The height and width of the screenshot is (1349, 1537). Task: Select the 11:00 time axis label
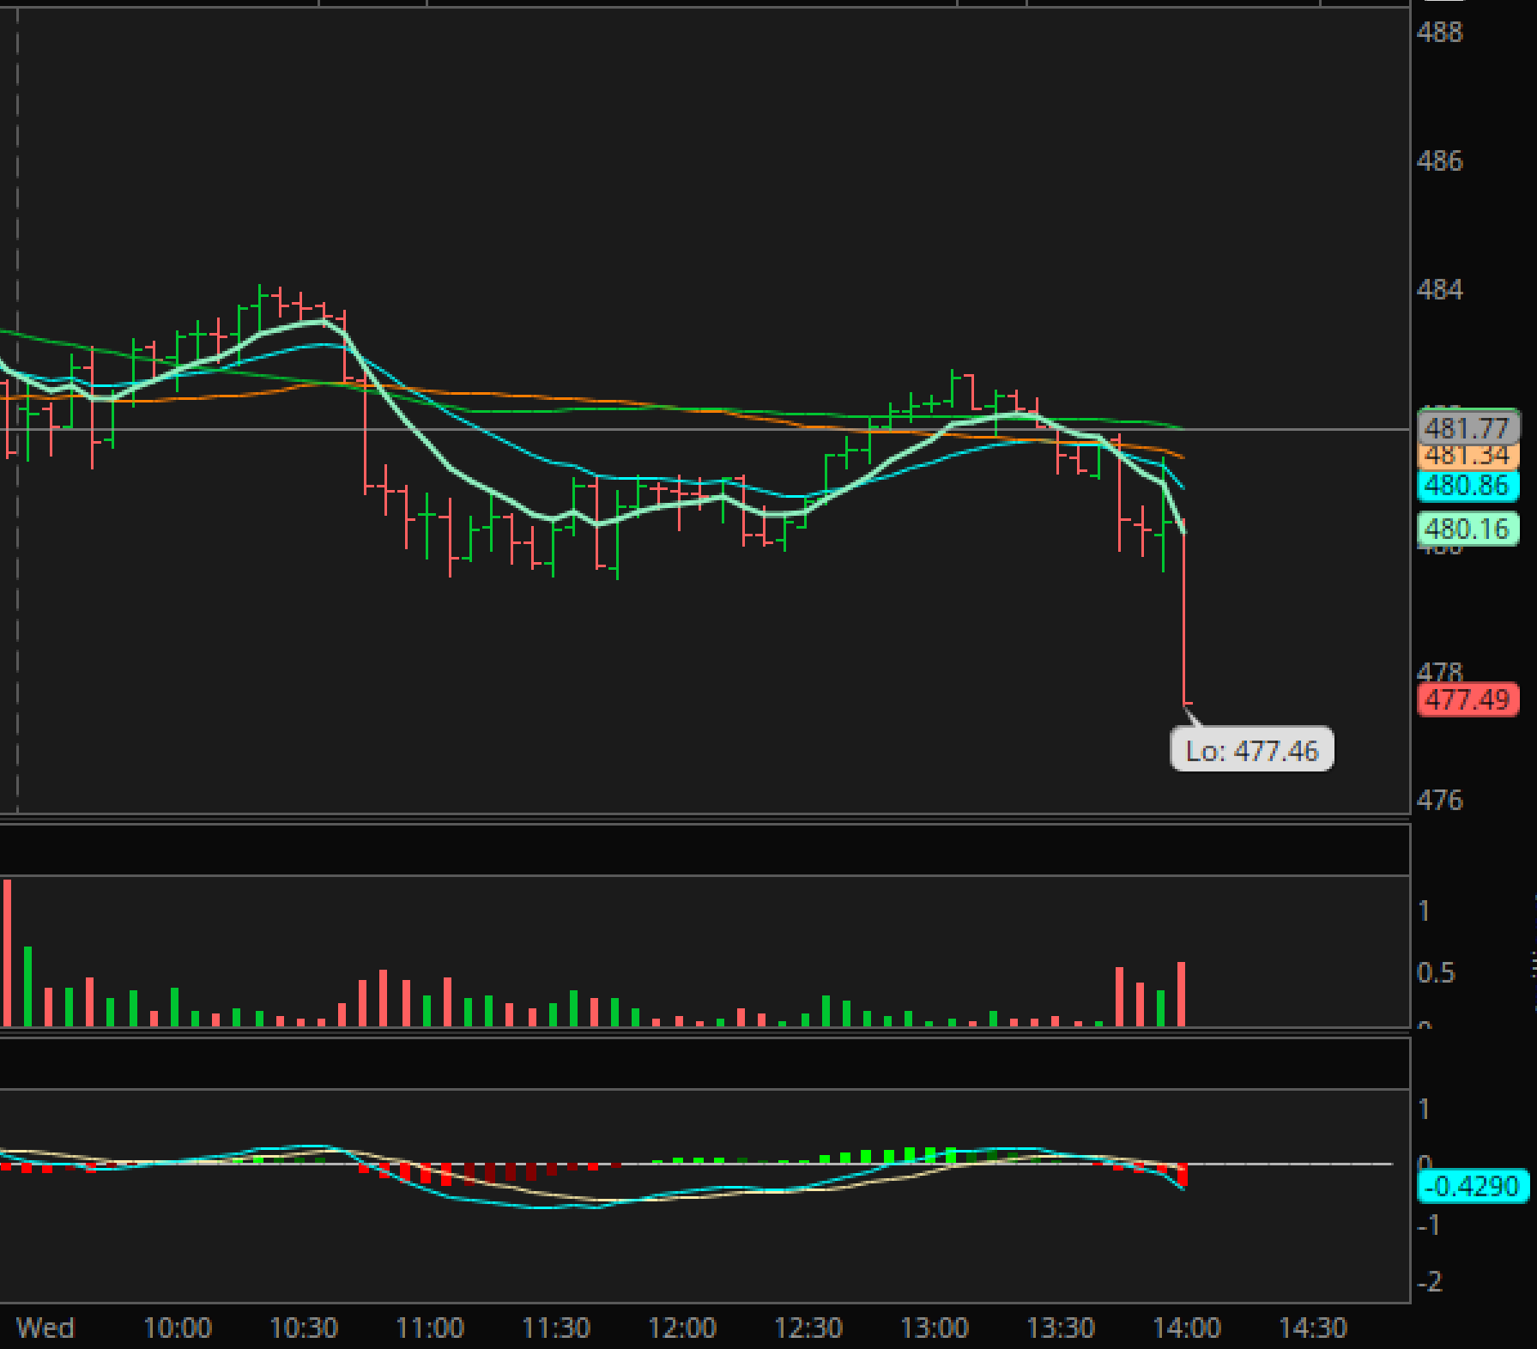(x=430, y=1328)
